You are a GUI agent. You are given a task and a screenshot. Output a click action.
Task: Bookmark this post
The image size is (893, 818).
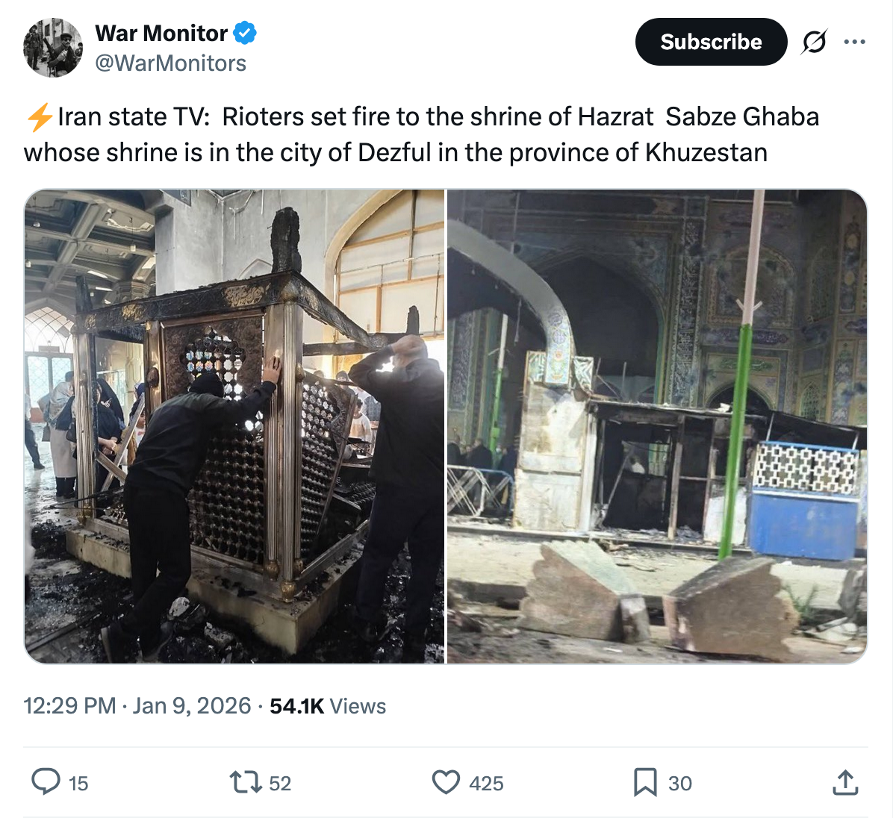645,782
